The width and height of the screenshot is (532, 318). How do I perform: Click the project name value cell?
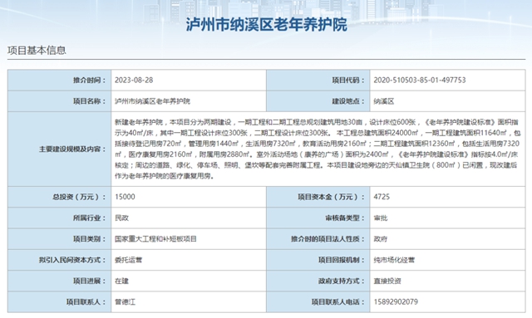pos(189,101)
